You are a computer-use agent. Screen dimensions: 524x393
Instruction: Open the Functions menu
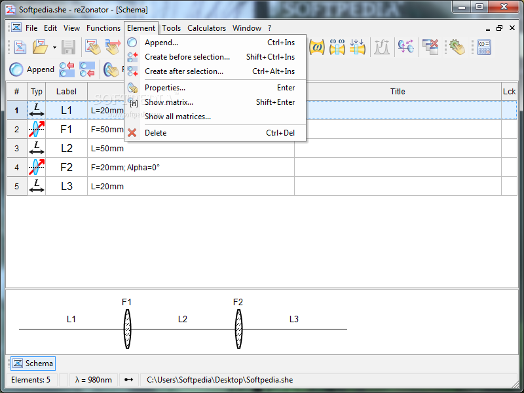(x=103, y=28)
